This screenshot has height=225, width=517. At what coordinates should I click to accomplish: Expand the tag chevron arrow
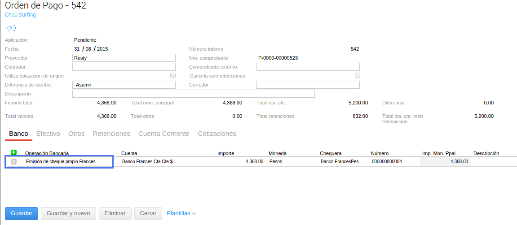[15, 28]
